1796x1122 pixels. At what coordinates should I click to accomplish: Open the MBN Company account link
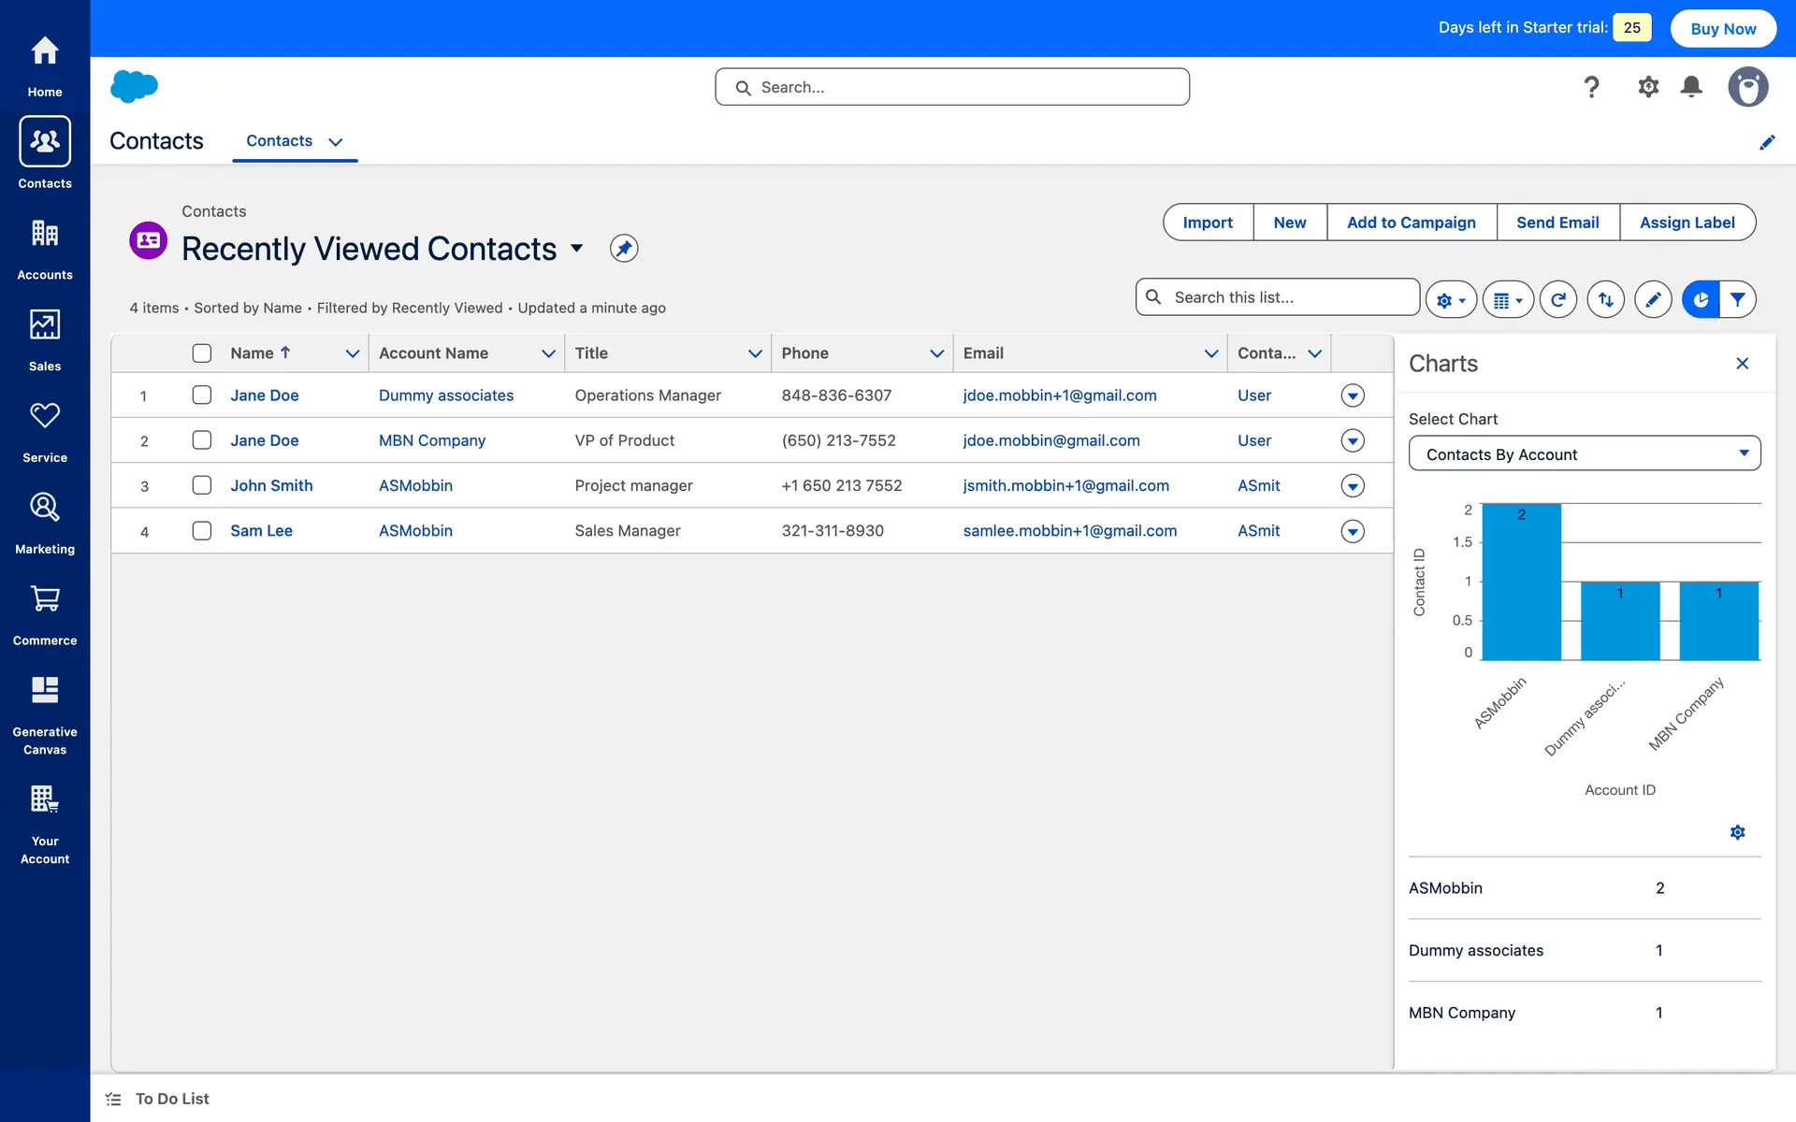pyautogui.click(x=431, y=440)
